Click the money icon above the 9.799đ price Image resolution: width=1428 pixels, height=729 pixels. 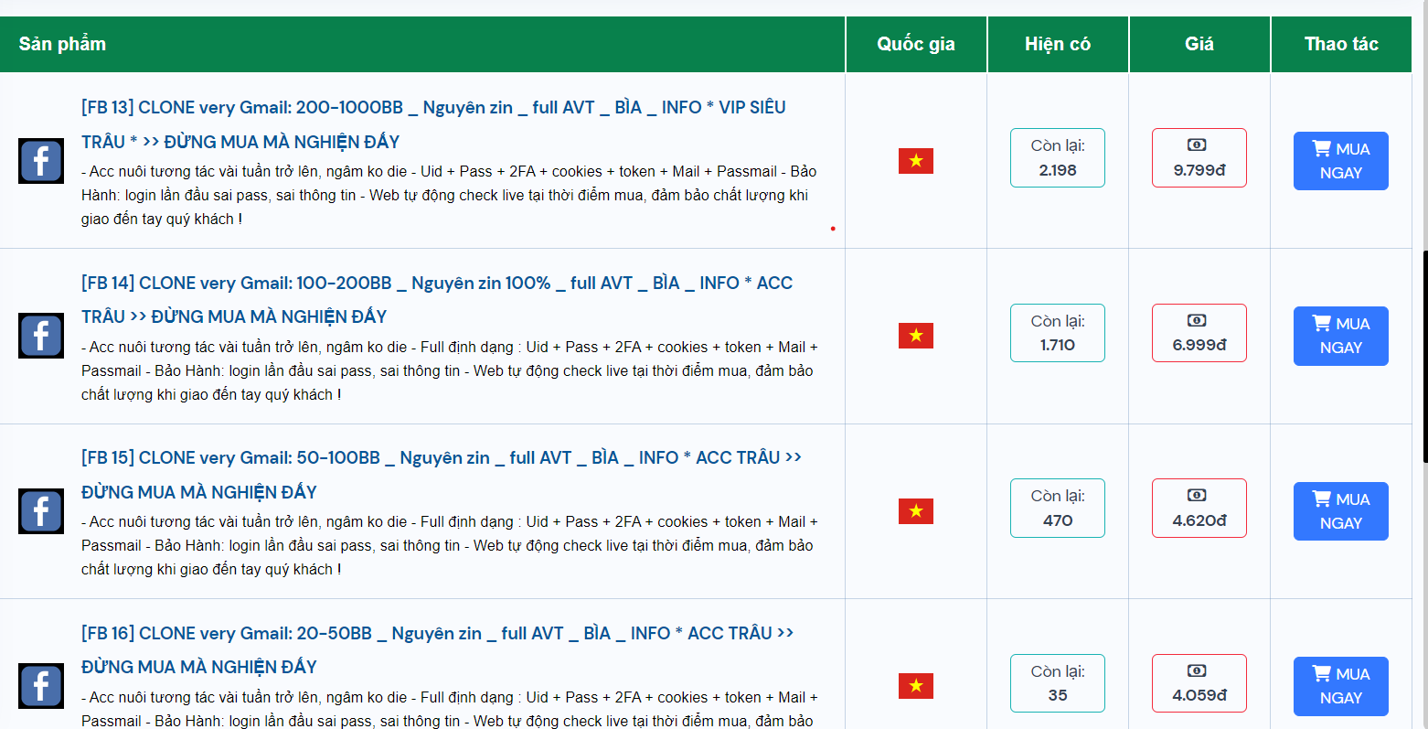(1197, 145)
